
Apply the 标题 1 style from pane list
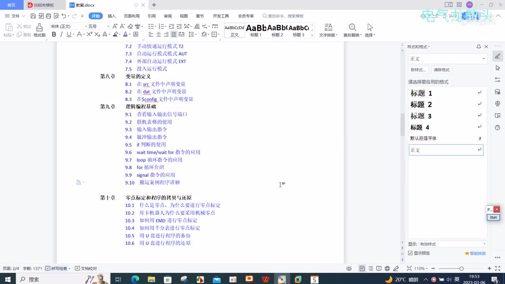coord(446,93)
